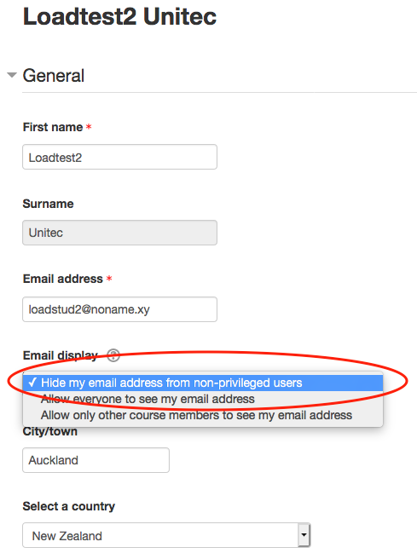Screen dimensions: 417x559
Task: Click the Select a country label
Action: [x=69, y=506]
